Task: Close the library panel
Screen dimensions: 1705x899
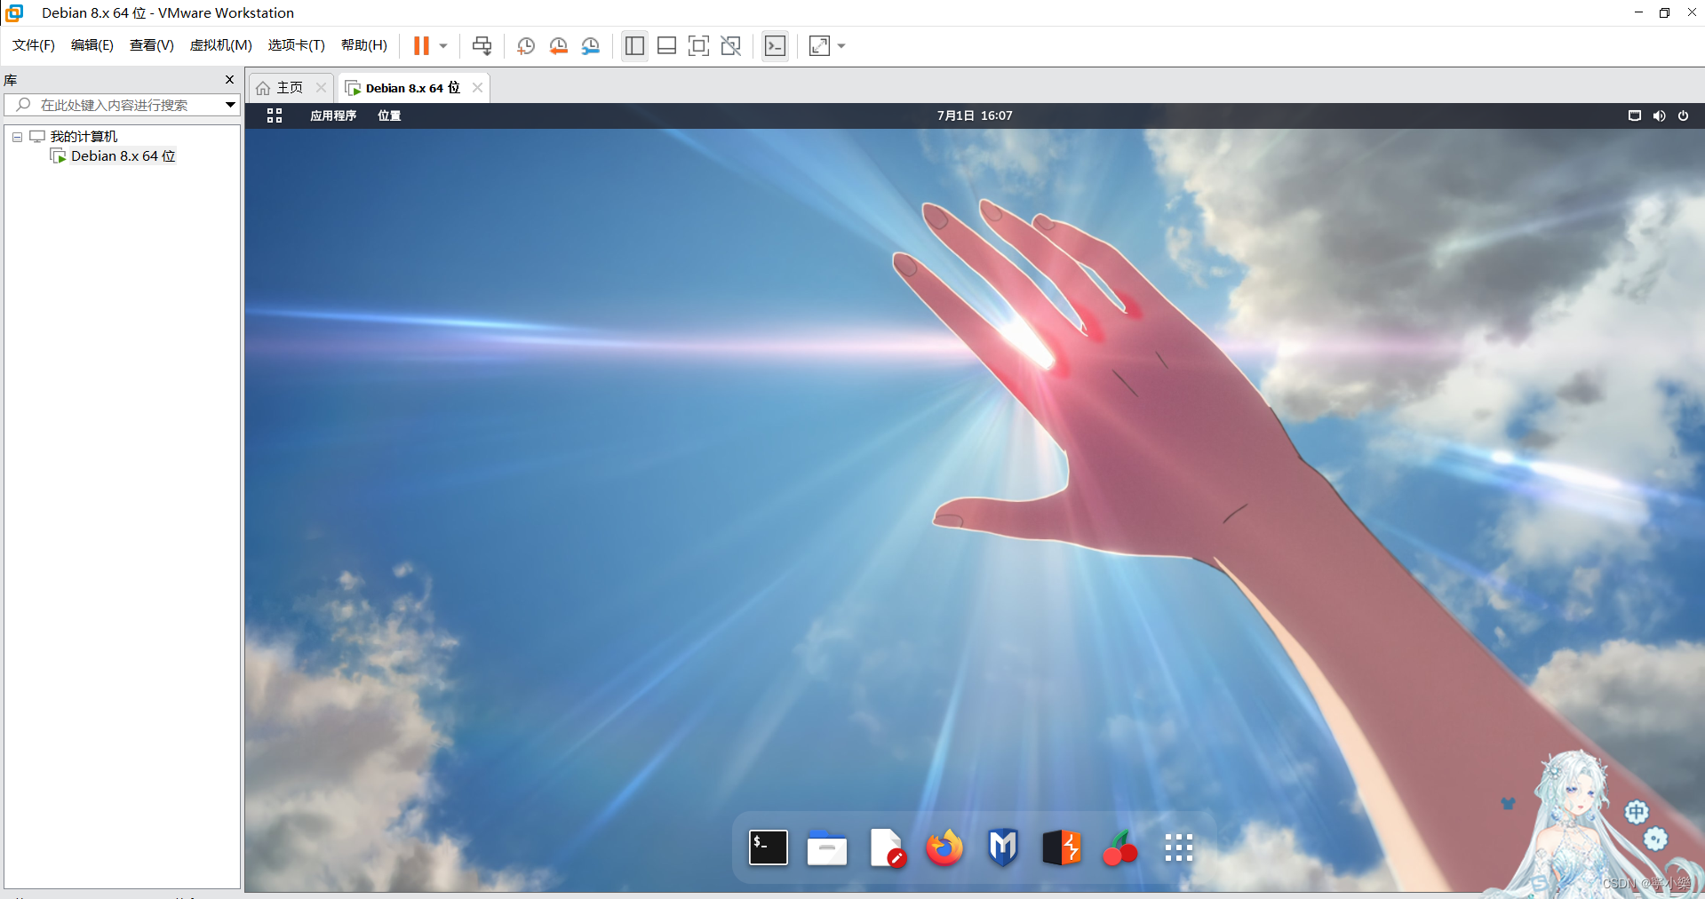Action: pos(229,80)
